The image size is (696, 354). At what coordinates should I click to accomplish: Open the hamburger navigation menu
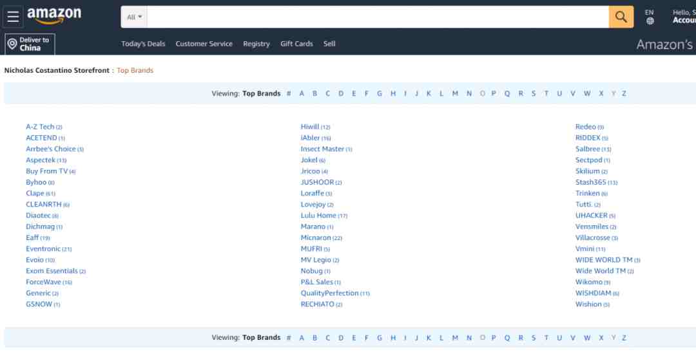click(13, 17)
